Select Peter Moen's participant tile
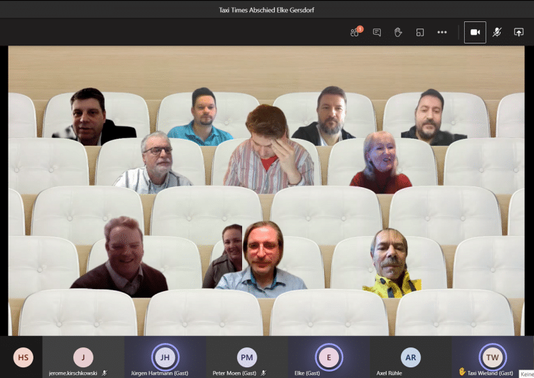This screenshot has width=534, height=378. point(247,357)
